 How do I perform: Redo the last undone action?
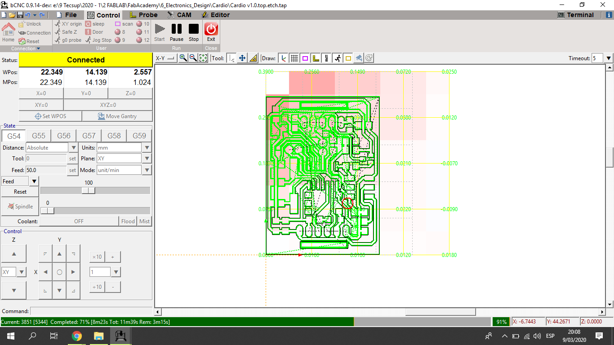click(x=42, y=15)
